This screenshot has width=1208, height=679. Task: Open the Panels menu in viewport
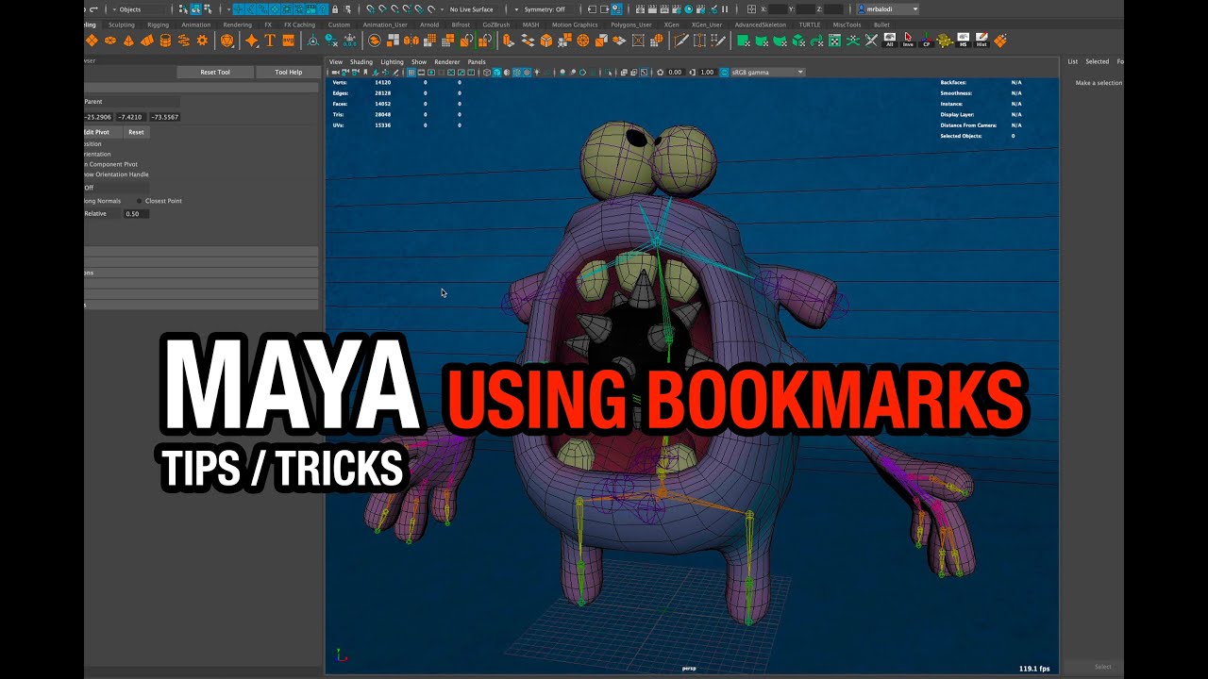[477, 62]
